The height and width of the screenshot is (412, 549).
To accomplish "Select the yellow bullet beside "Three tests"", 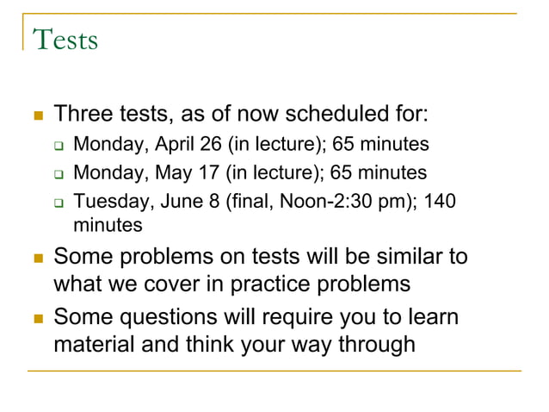I will click(39, 115).
